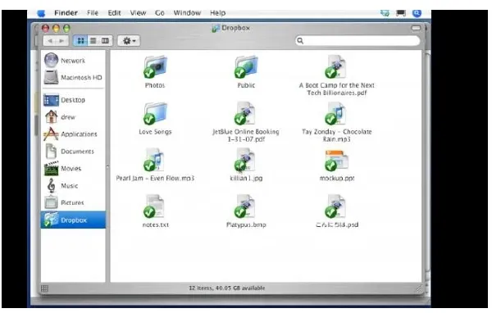Click the 'Love Songs' label

(x=155, y=132)
